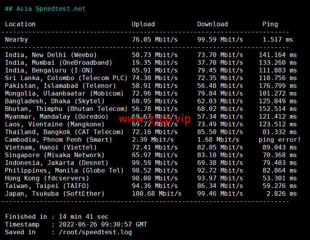
Task: Click Hanoi ping value 89.043 ms
Action: point(280,148)
